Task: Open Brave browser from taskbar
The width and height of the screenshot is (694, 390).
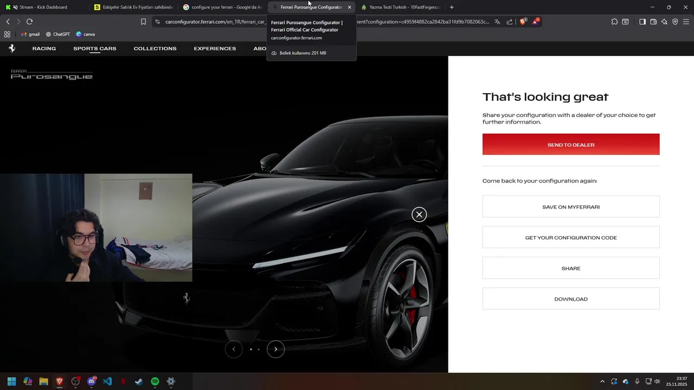Action: [60, 381]
